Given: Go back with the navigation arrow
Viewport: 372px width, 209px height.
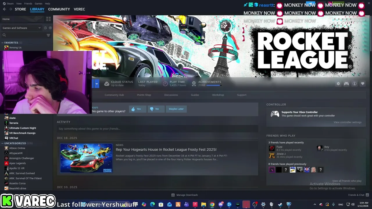Looking at the screenshot, I should pos(4,9).
